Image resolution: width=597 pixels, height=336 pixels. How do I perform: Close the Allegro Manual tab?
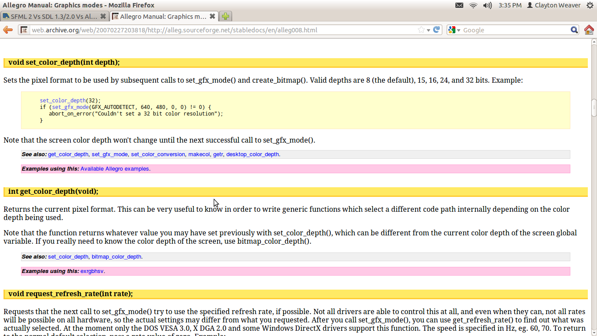click(x=212, y=16)
